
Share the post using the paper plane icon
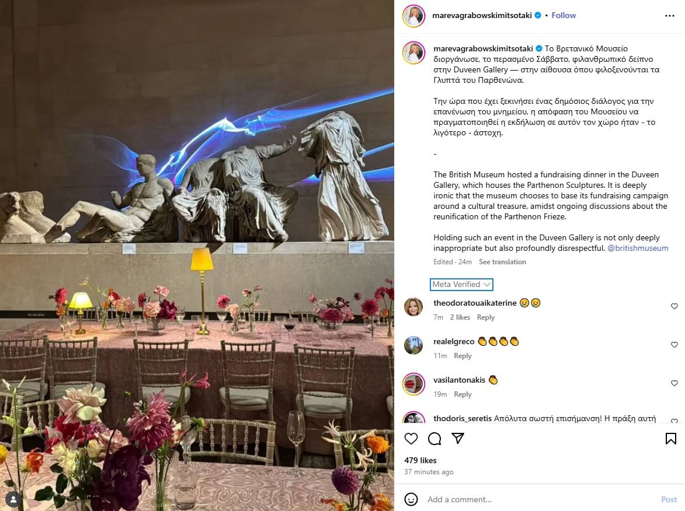tap(457, 438)
